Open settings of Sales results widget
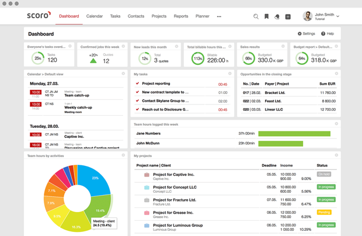The image size is (362, 236). click(283, 46)
